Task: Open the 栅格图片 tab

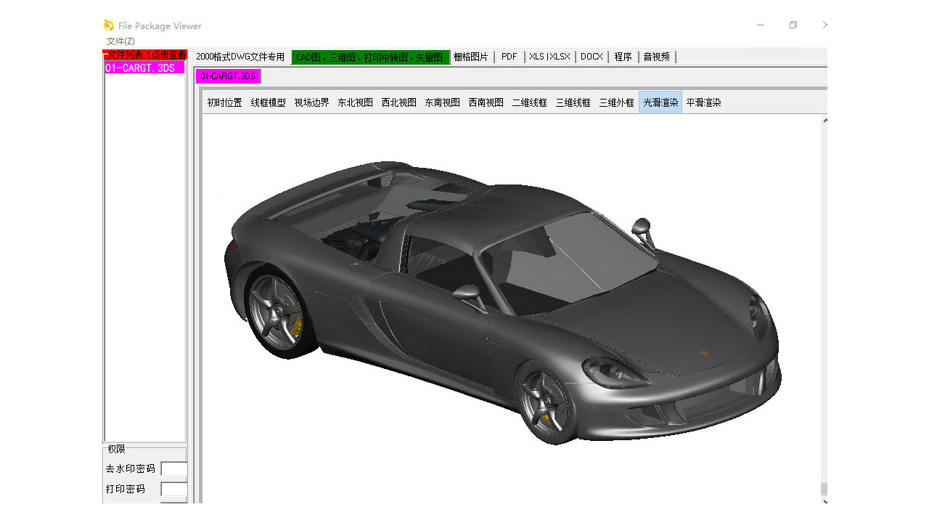Action: [x=471, y=57]
